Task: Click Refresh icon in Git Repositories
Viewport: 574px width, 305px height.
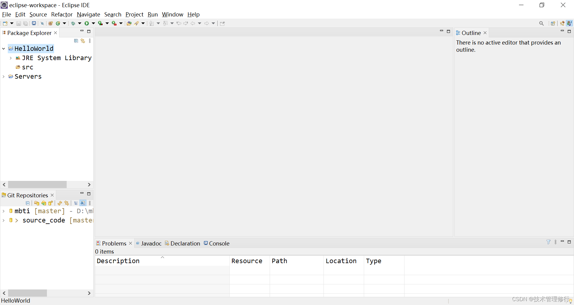Action: (x=60, y=203)
